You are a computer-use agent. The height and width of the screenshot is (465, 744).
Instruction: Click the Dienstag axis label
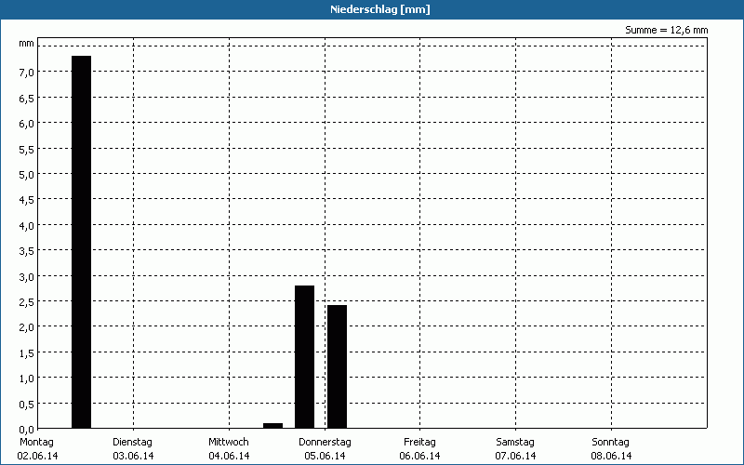(x=132, y=442)
